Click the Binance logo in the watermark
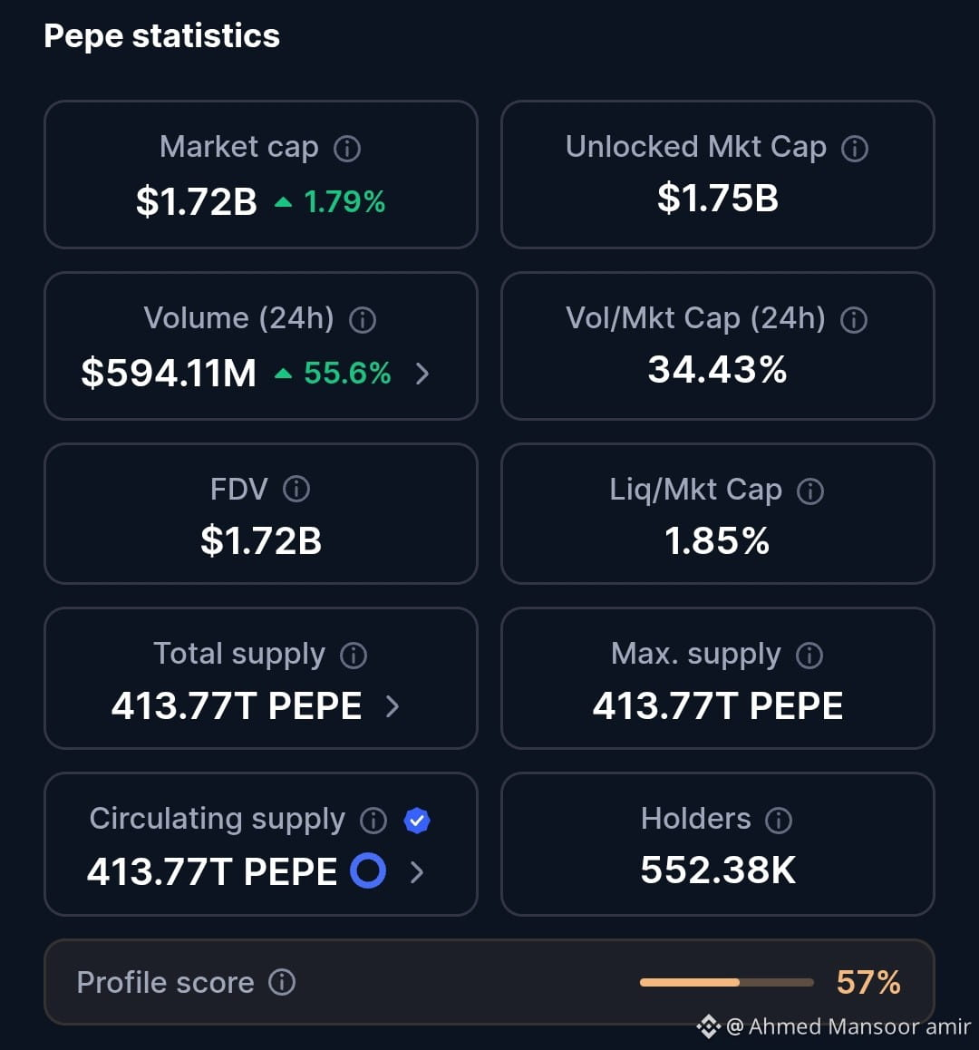Image resolution: width=979 pixels, height=1050 pixels. (x=709, y=1026)
